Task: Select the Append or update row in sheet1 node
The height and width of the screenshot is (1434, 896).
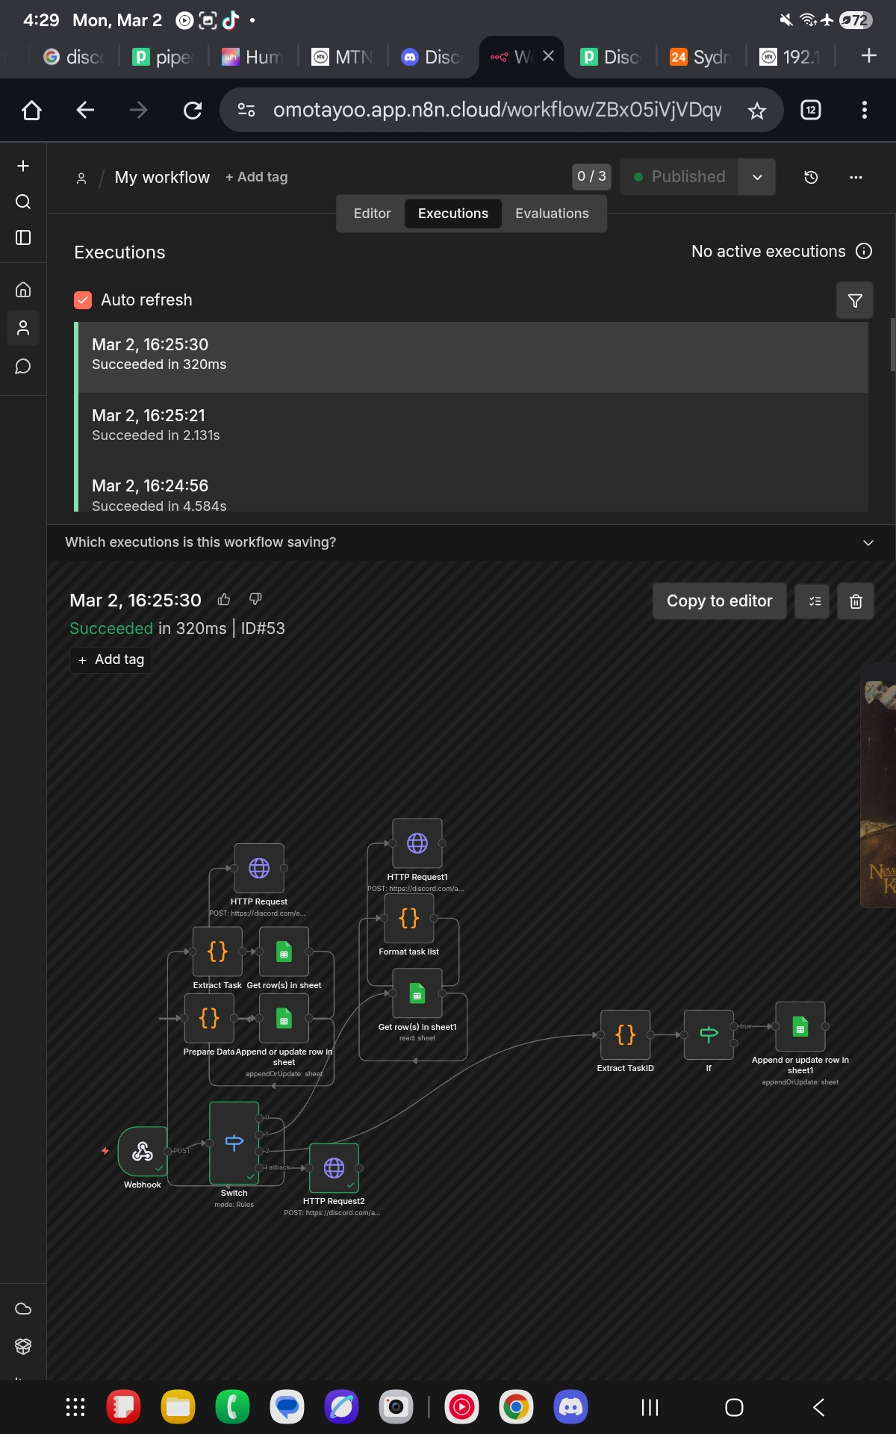Action: [x=800, y=1027]
